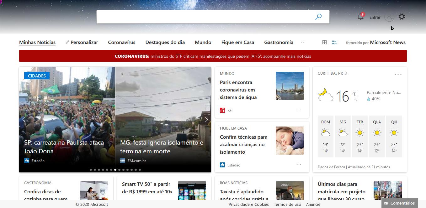Click the search magnifier icon
Screen dimensions: 426x208
pyautogui.click(x=318, y=17)
